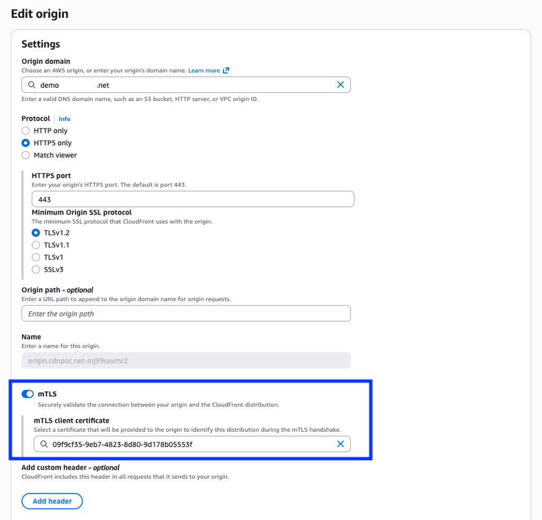The height and width of the screenshot is (520, 542).
Task: Click the search icon in Origin domain field
Action: point(32,85)
